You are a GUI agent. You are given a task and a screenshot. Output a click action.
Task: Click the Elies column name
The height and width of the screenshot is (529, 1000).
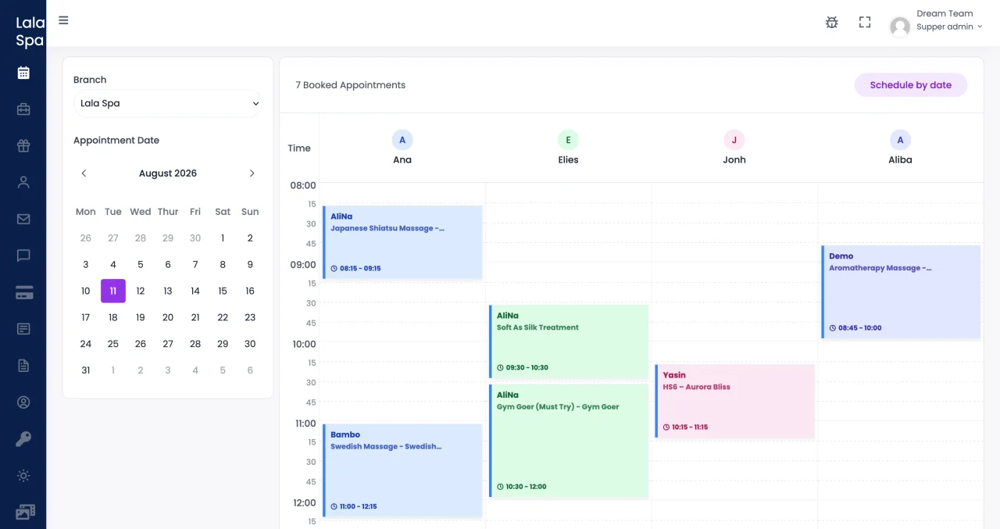coord(568,159)
